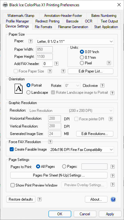
Task: Click the Add FAX header input field
Action: [48, 64]
